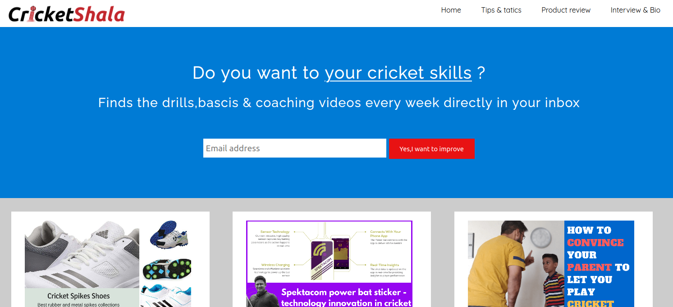
Task: Select the blue and white spiked shoe picture
Action: coord(168,234)
